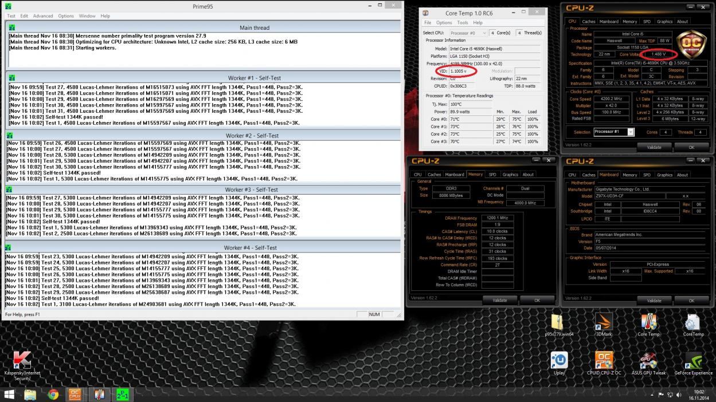Open the Prime95 Edit menu

tap(24, 16)
